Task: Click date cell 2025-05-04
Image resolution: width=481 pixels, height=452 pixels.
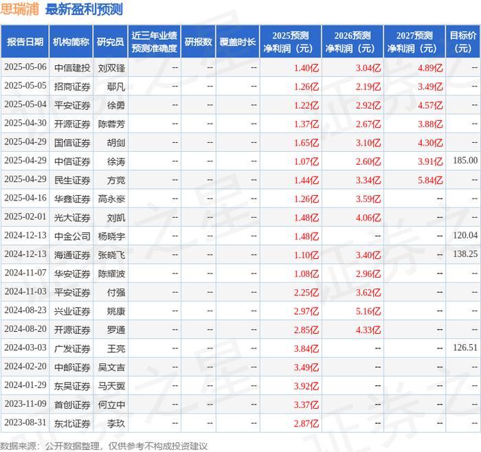Action: click(x=25, y=104)
